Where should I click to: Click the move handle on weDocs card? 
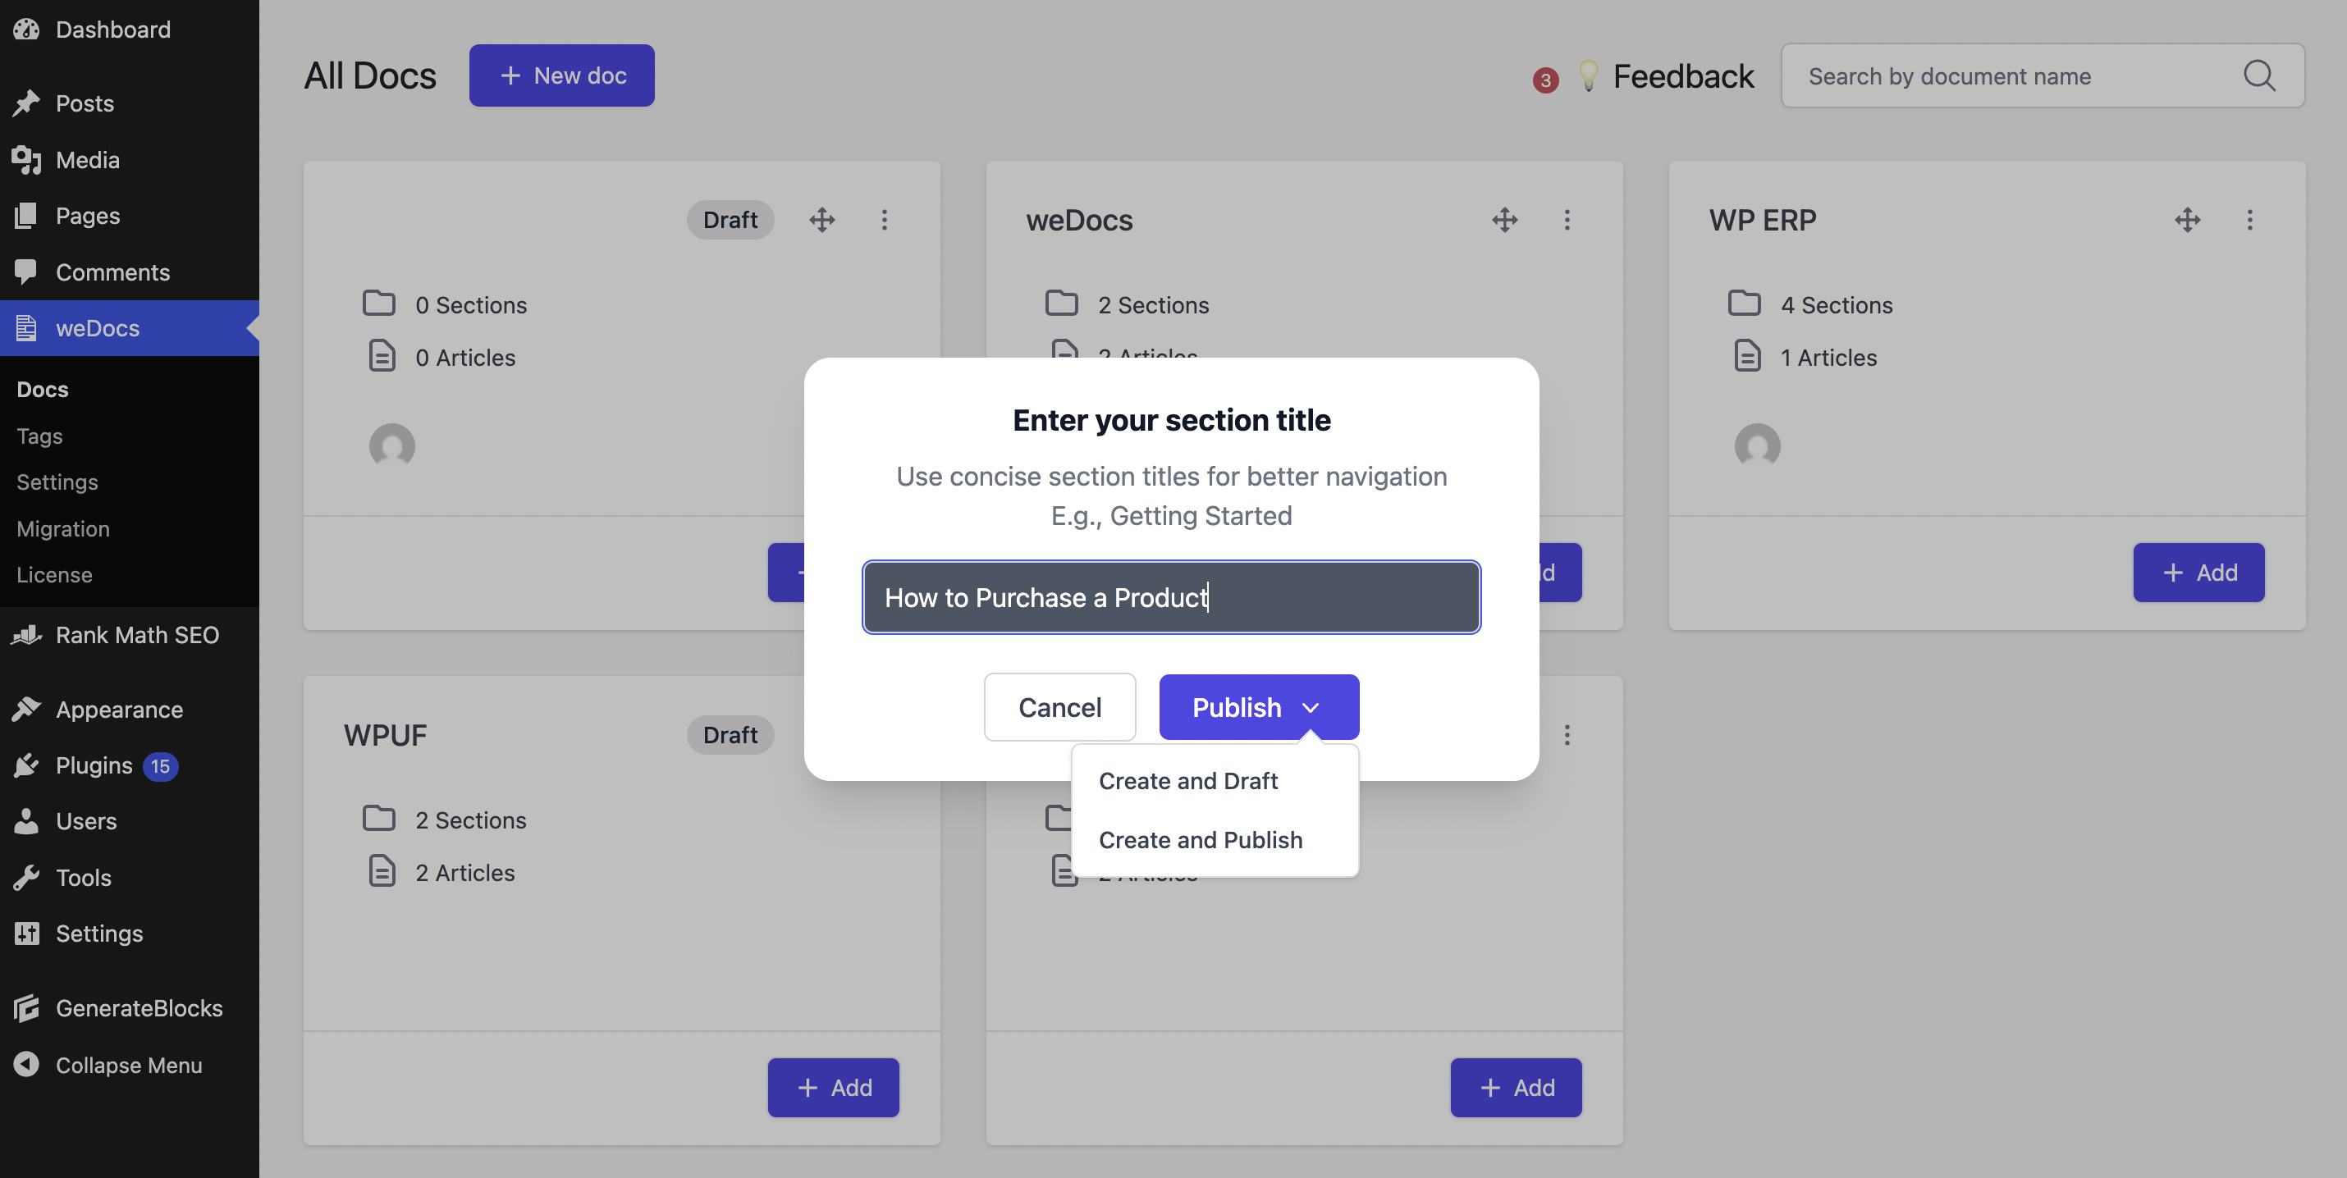click(1504, 220)
